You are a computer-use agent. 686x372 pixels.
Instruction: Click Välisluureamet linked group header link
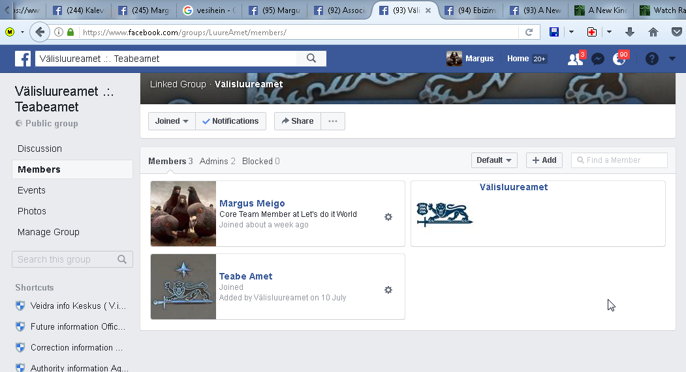[249, 84]
